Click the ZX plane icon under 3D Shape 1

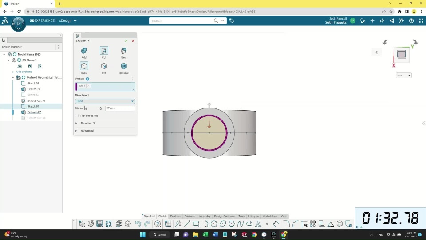coord(39,66)
